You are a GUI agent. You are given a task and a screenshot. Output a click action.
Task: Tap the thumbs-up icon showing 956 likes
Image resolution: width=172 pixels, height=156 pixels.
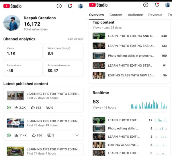tap(34, 135)
